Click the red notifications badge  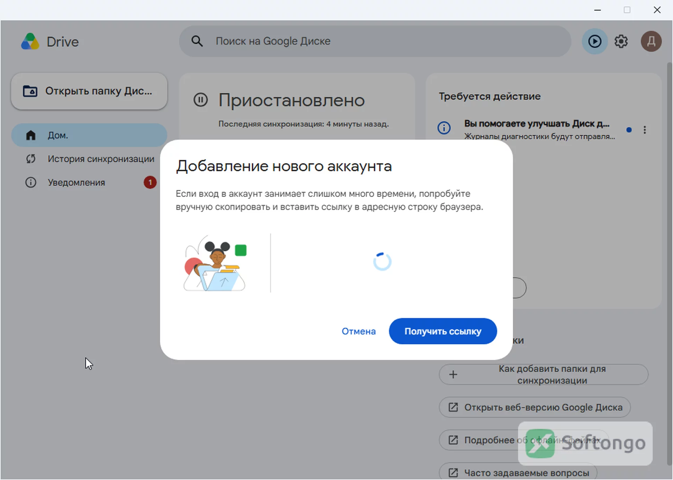(x=150, y=182)
